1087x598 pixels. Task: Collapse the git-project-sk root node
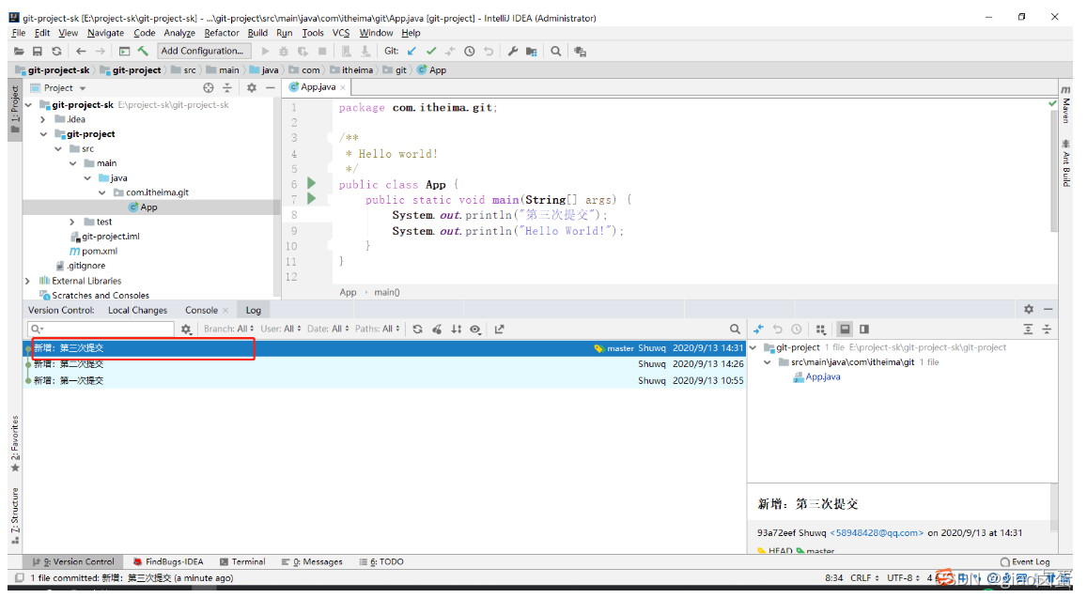[28, 104]
